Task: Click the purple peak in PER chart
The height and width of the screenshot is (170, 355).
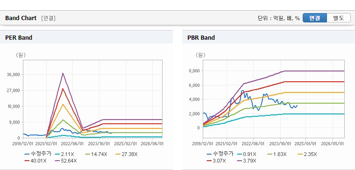Action: coord(63,73)
